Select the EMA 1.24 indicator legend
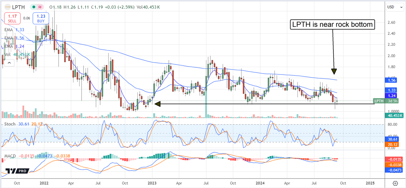 (x=16, y=46)
